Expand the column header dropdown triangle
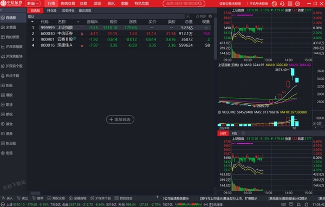This screenshot has width=325, height=207. click(32, 22)
